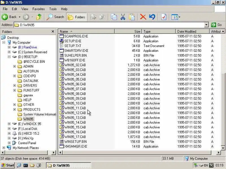The width and height of the screenshot is (226, 169).
Task: Toggle the Folders pane button
Action: [76, 17]
